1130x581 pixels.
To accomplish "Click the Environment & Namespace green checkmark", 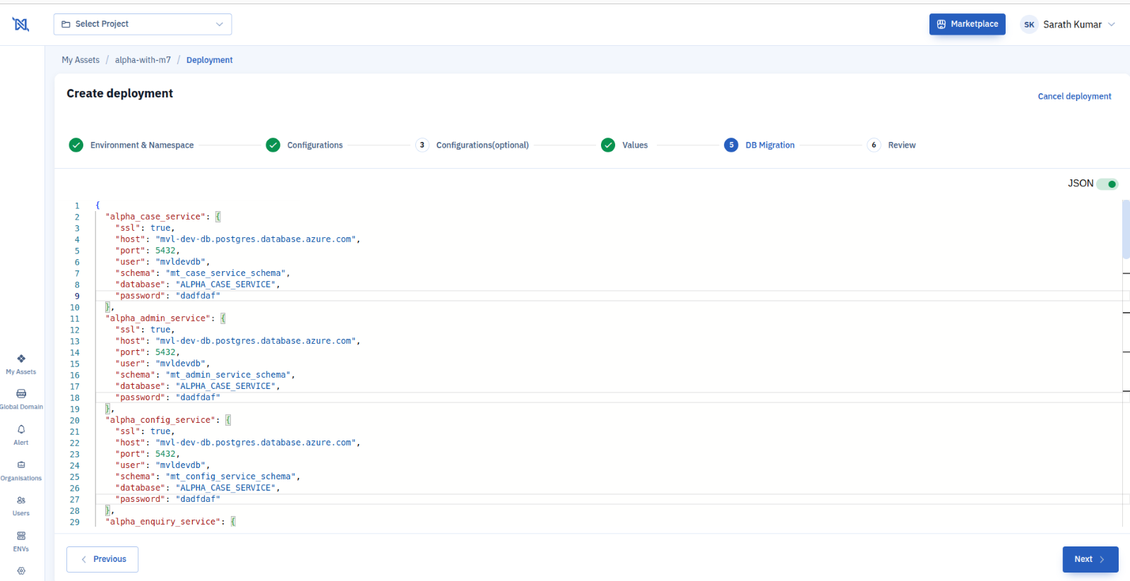I will (x=76, y=145).
